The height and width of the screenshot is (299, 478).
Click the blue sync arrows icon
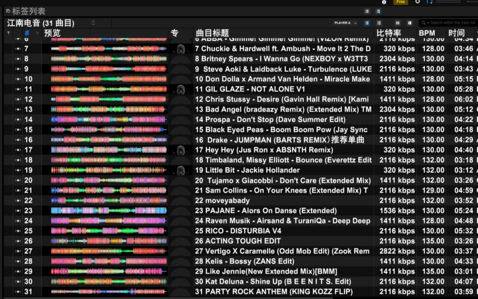pyautogui.click(x=429, y=2)
